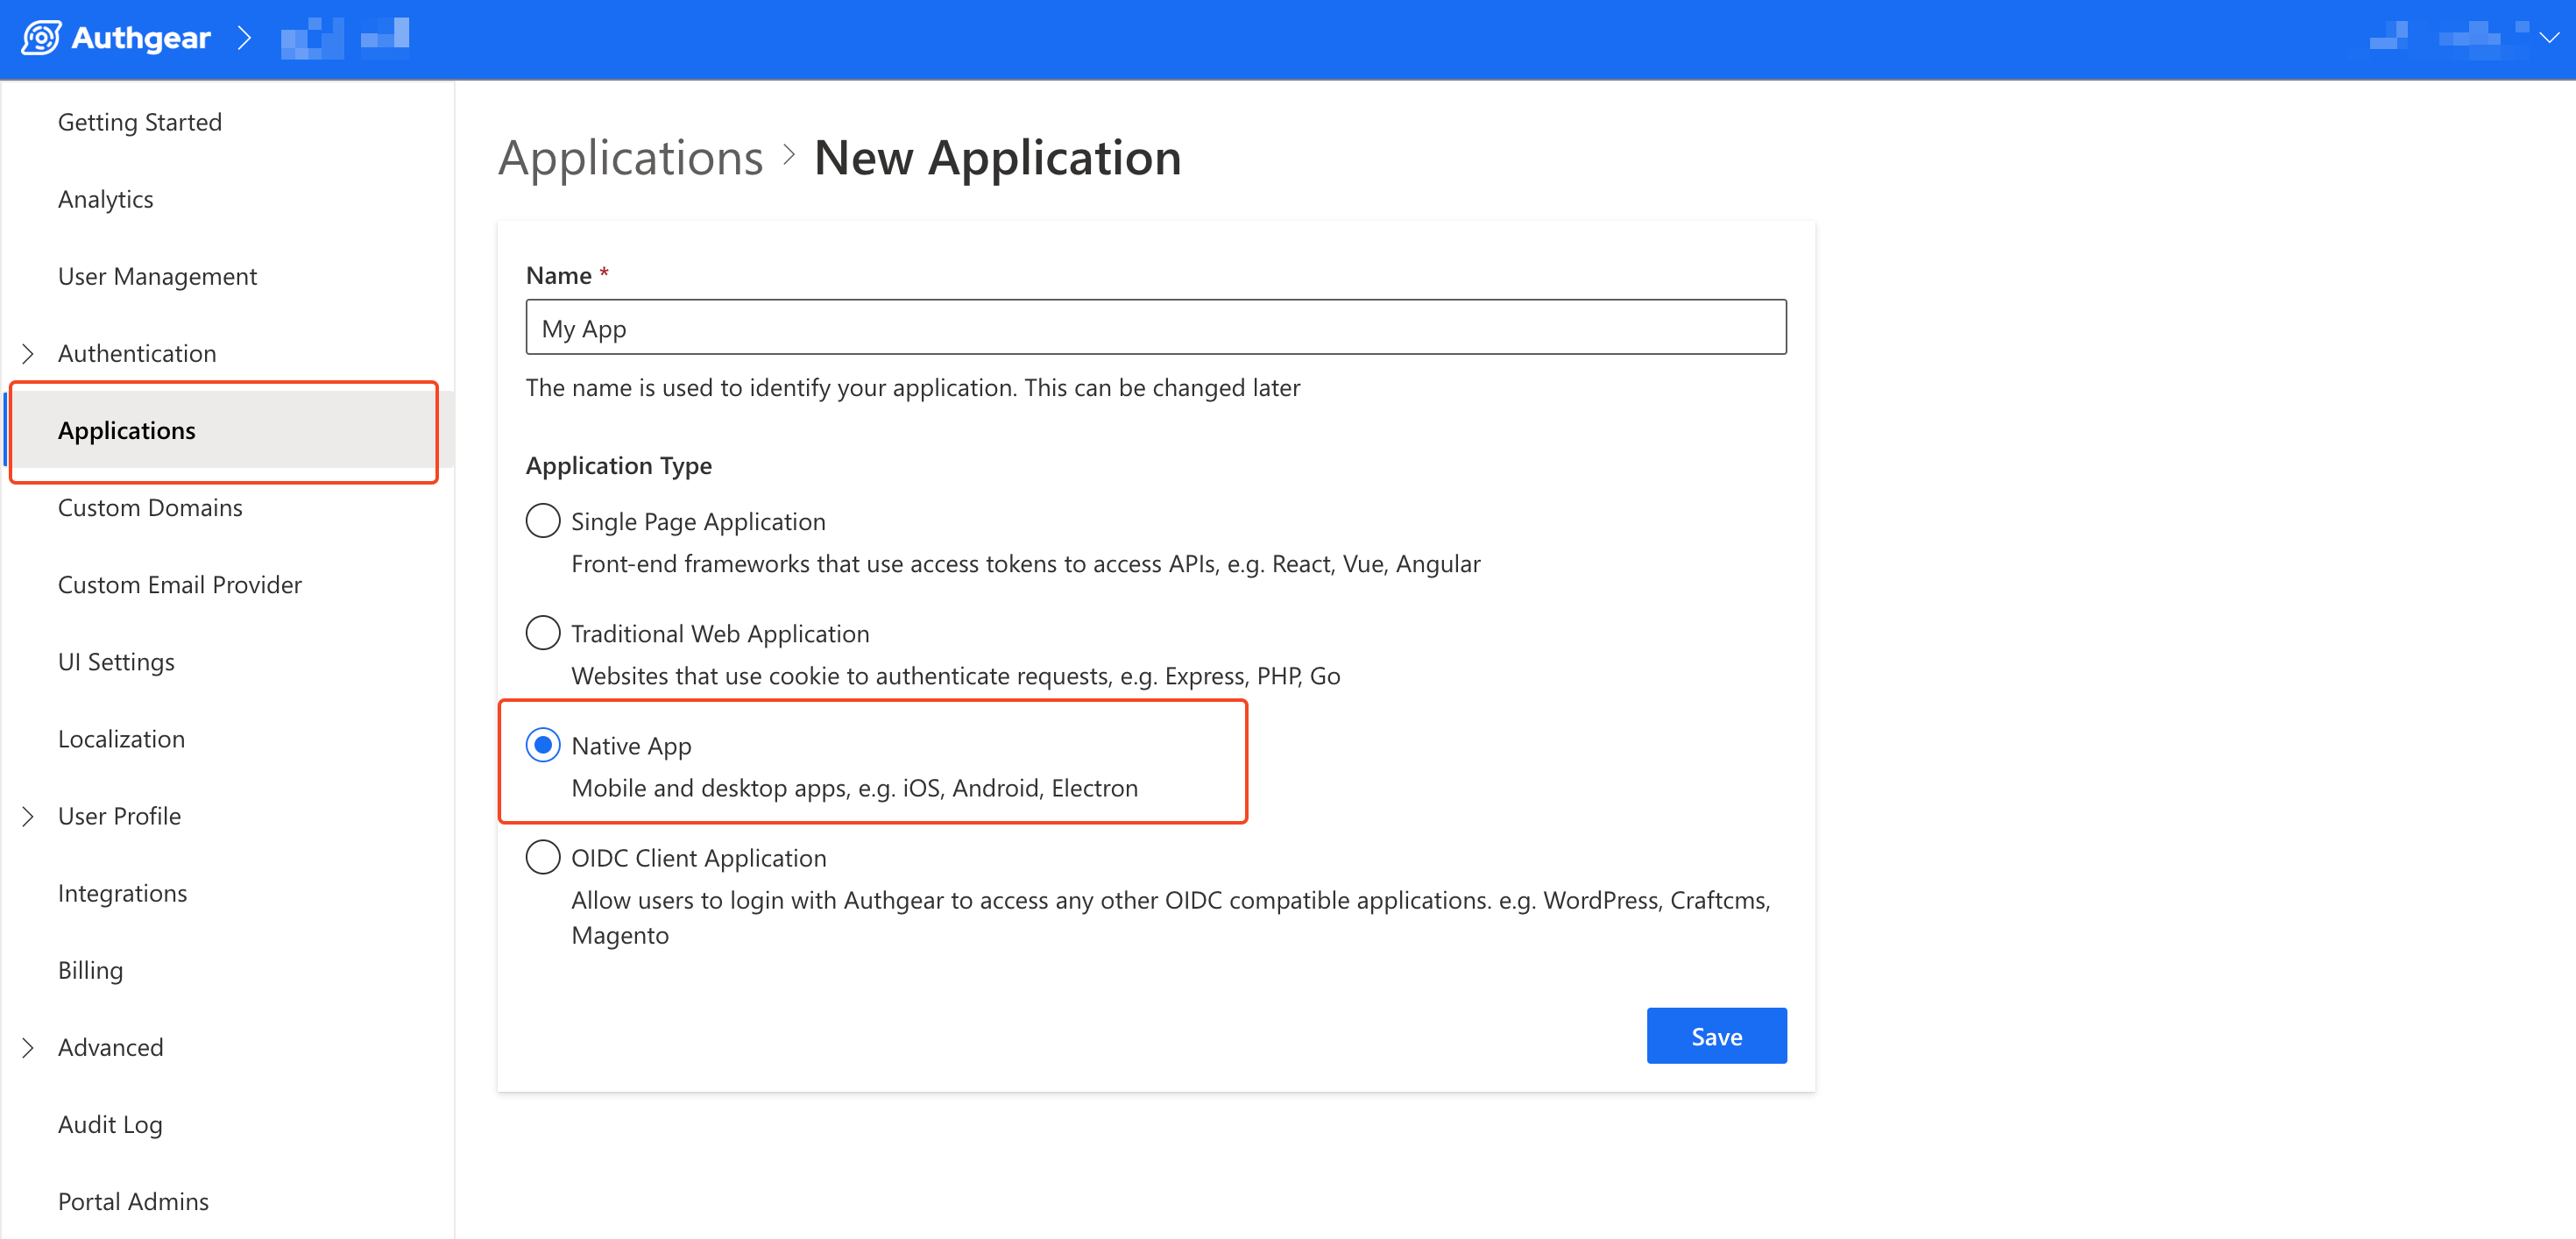2576x1239 pixels.
Task: Expand the User Profile sidebar section
Action: pyautogui.click(x=28, y=816)
